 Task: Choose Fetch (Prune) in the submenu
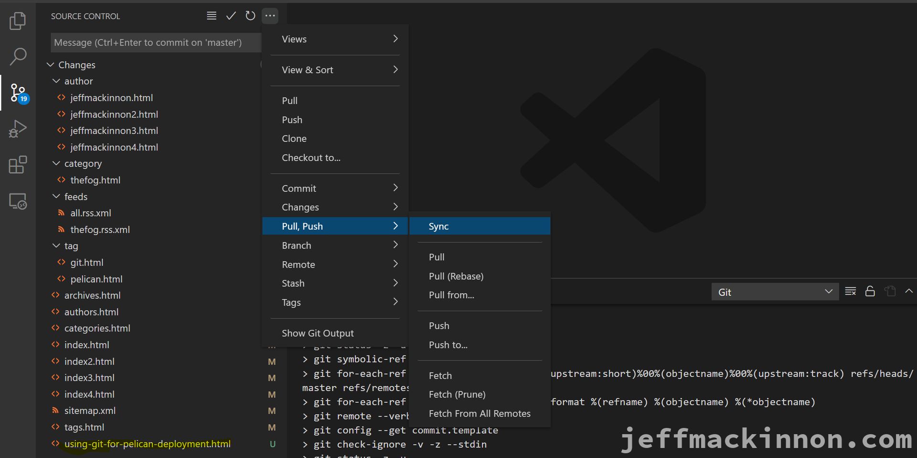tap(457, 395)
